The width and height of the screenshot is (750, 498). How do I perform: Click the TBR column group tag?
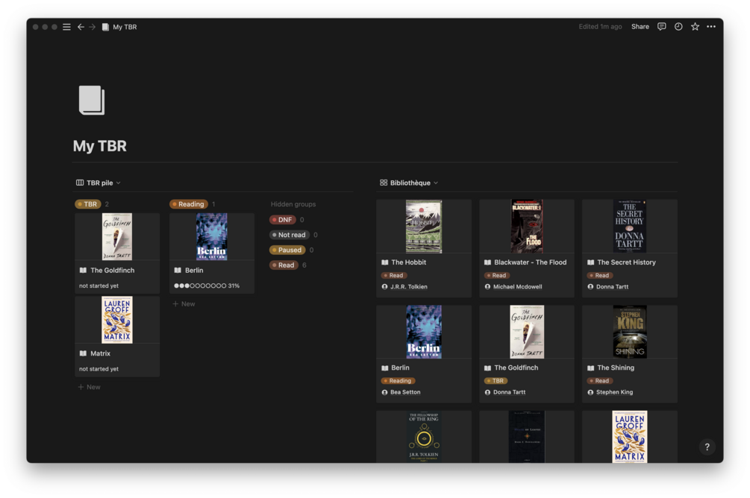click(x=88, y=204)
